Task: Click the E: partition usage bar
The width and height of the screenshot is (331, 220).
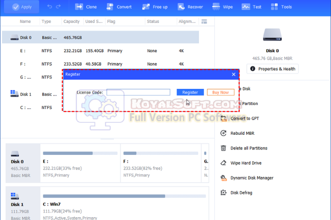Action: coord(80,153)
